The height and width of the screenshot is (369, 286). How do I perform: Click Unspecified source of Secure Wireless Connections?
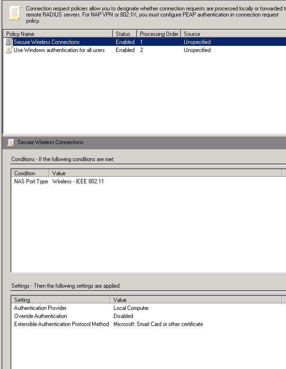(x=197, y=42)
